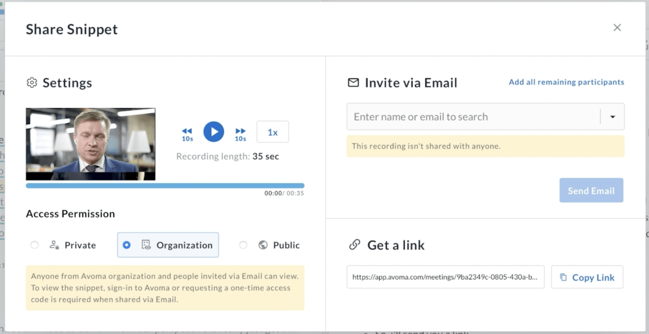The width and height of the screenshot is (649, 334).
Task: Play the snippet with the blue play button
Action: click(x=214, y=132)
